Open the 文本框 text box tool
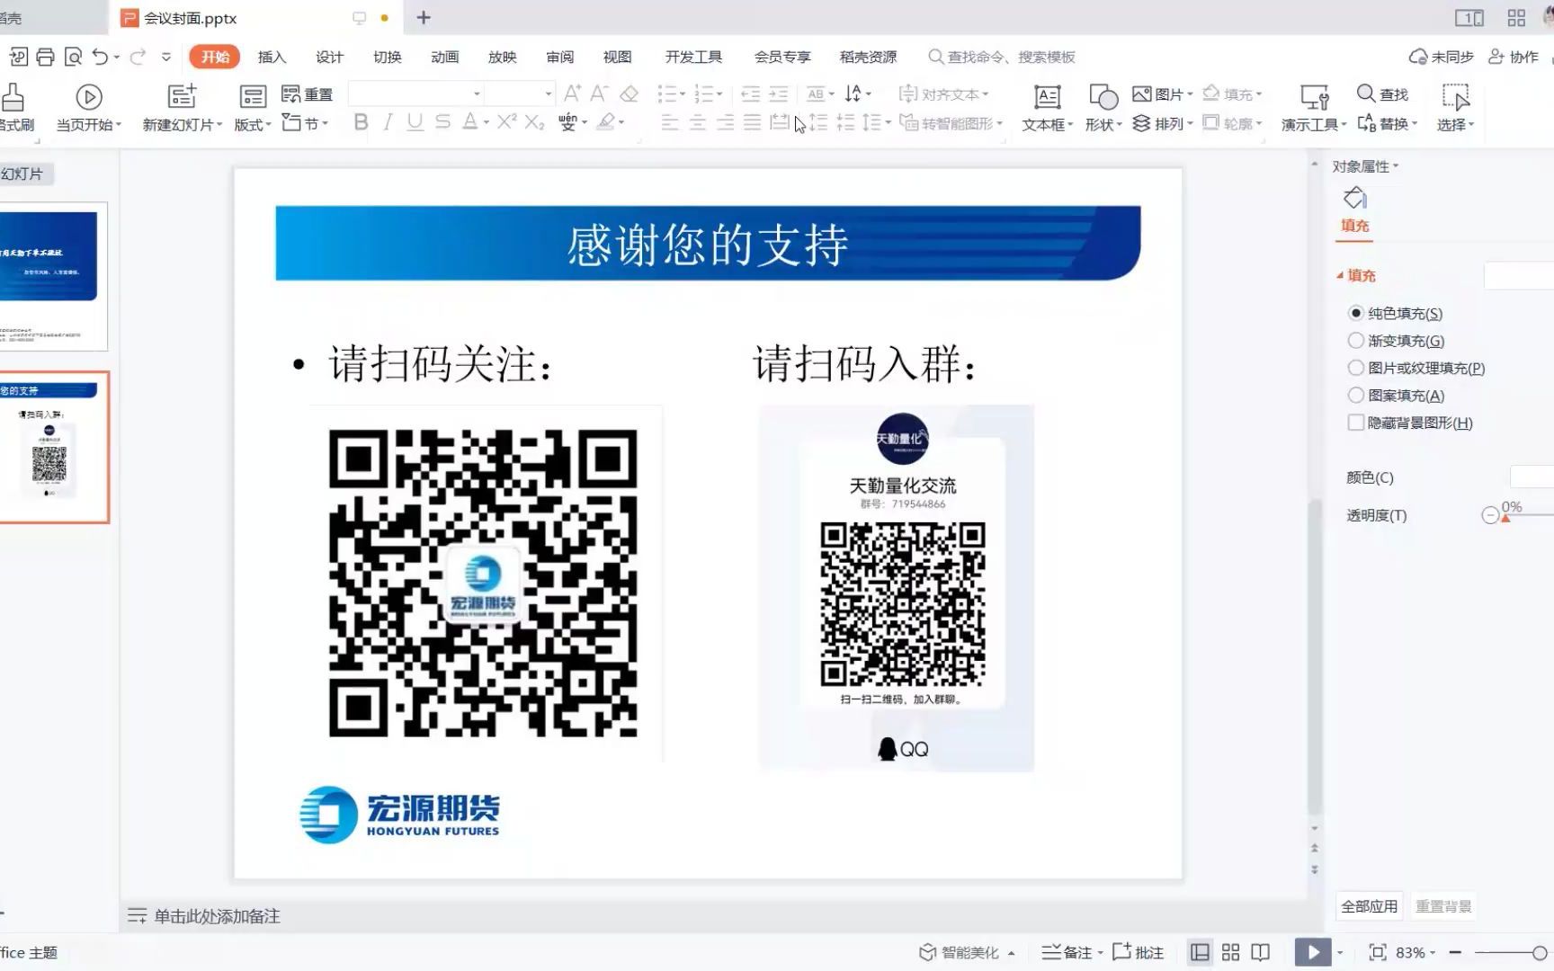 (1045, 106)
